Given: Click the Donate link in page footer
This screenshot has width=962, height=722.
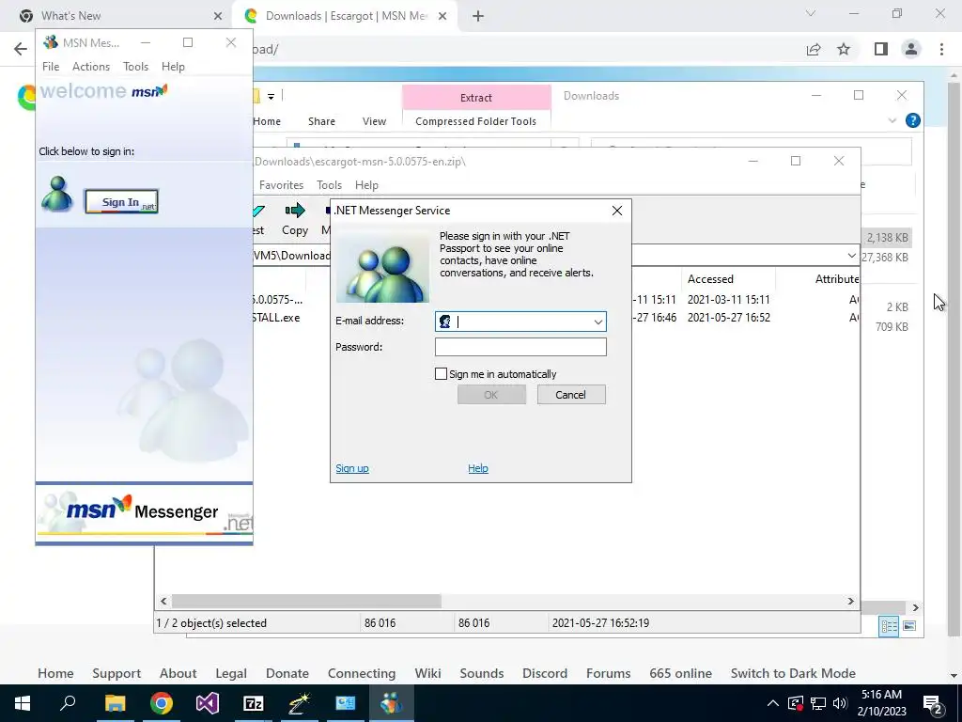Looking at the screenshot, I should 287,673.
